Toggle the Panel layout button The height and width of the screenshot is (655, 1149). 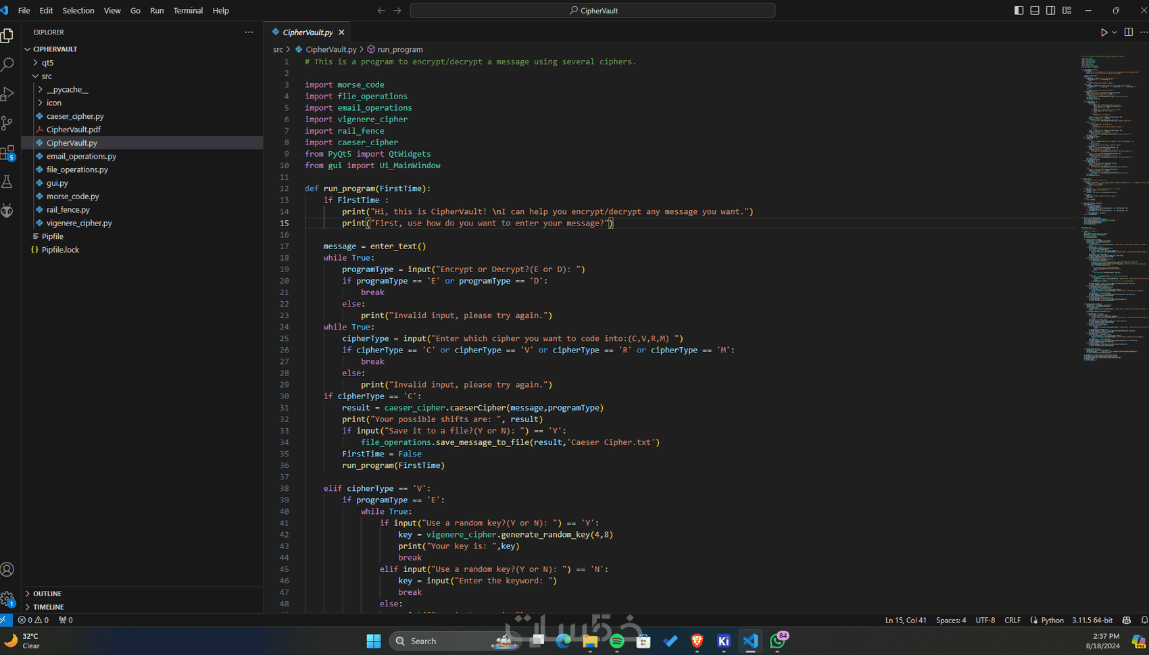(1035, 10)
